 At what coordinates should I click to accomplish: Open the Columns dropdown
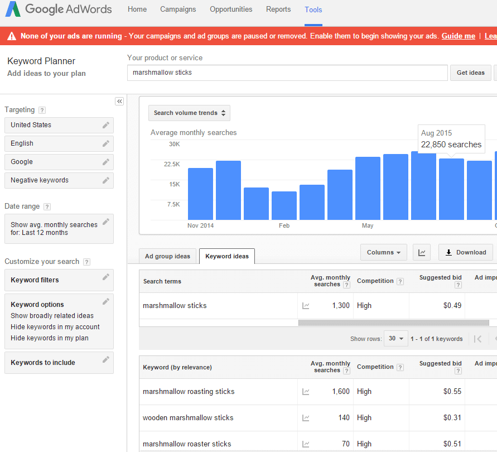click(x=384, y=252)
